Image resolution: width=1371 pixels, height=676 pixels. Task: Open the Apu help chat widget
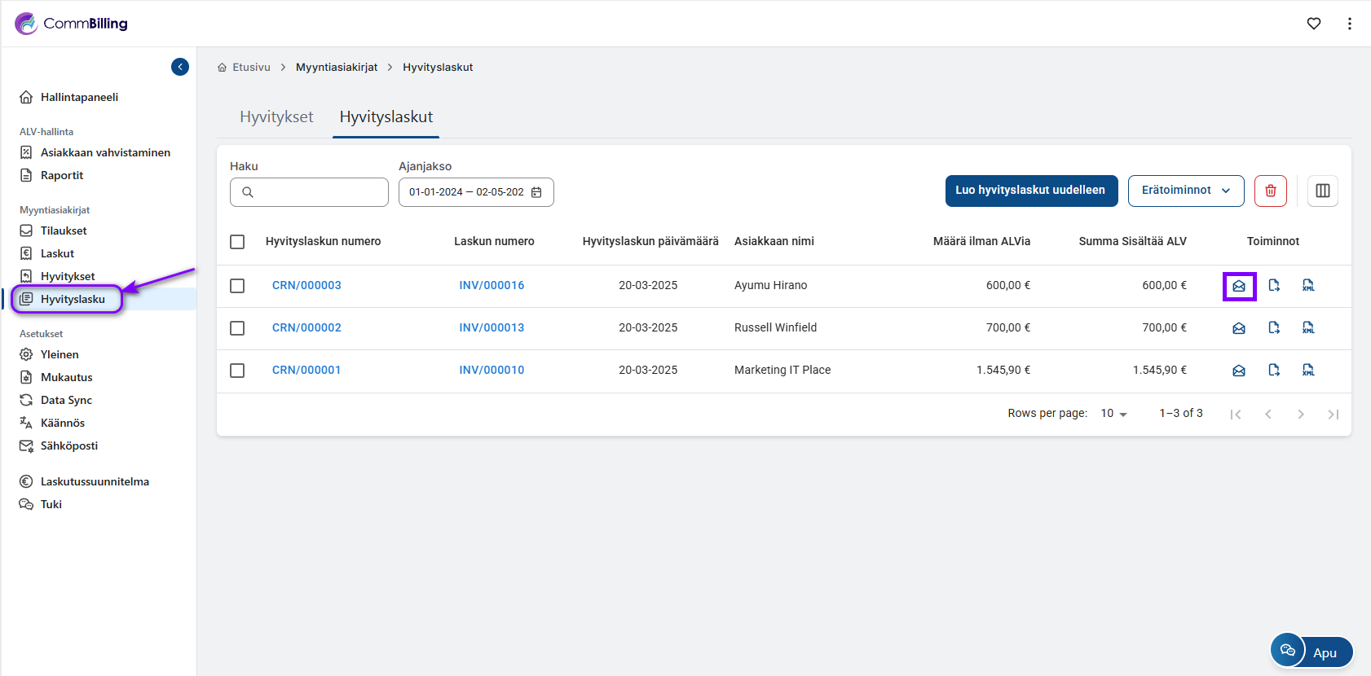tap(1311, 652)
